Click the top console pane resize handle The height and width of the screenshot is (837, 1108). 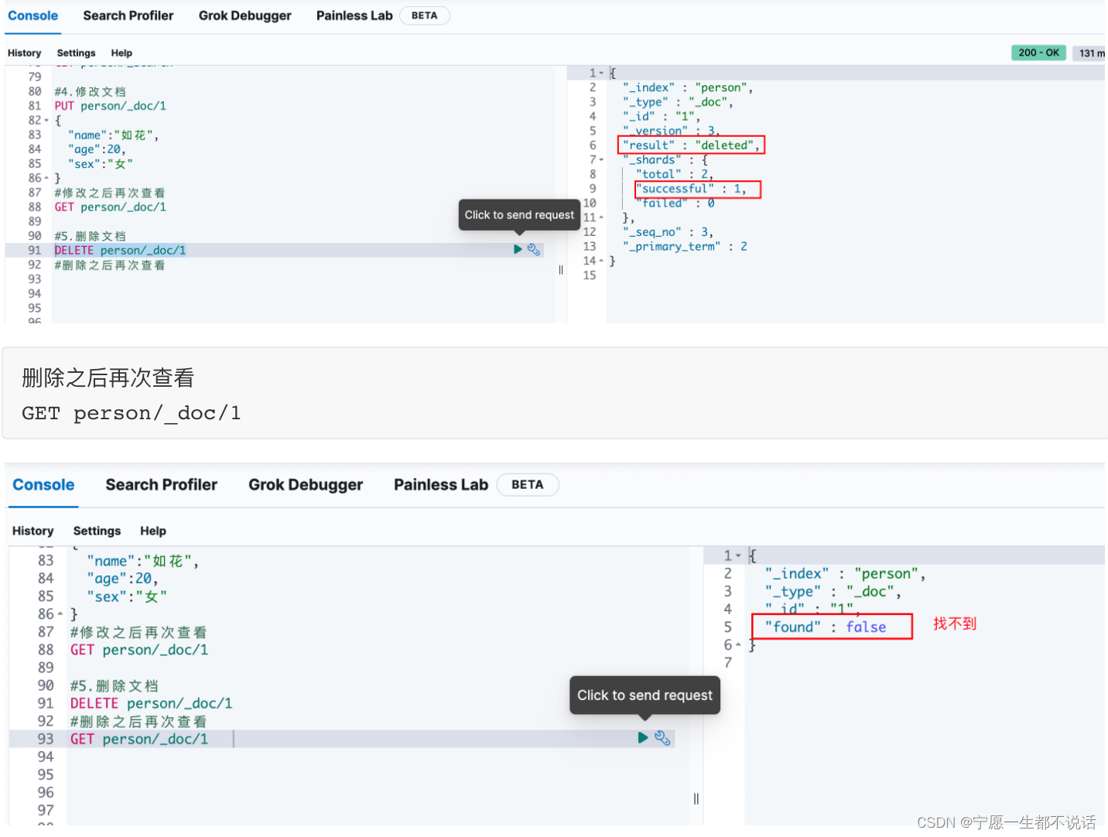(x=561, y=270)
